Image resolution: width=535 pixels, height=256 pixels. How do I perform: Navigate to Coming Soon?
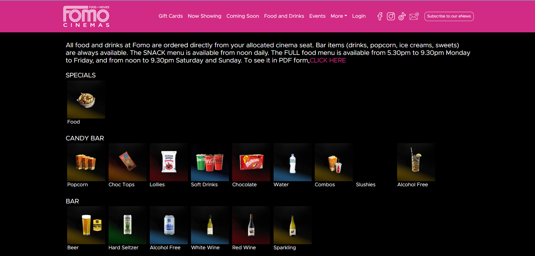click(x=243, y=16)
